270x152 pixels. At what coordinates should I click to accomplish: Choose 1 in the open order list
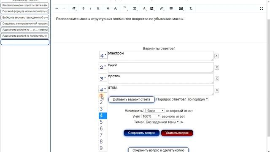(x=103, y=96)
